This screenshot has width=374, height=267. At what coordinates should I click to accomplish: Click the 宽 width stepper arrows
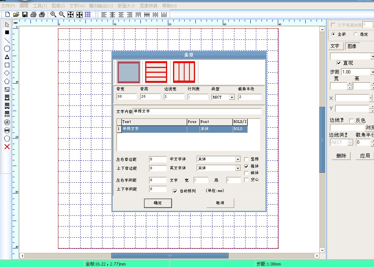[349, 86]
